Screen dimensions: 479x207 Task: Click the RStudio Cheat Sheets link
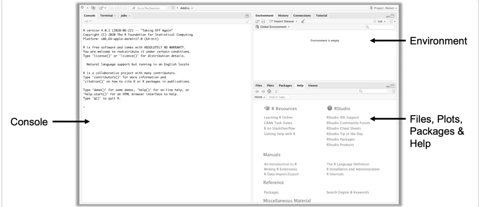point(344,128)
